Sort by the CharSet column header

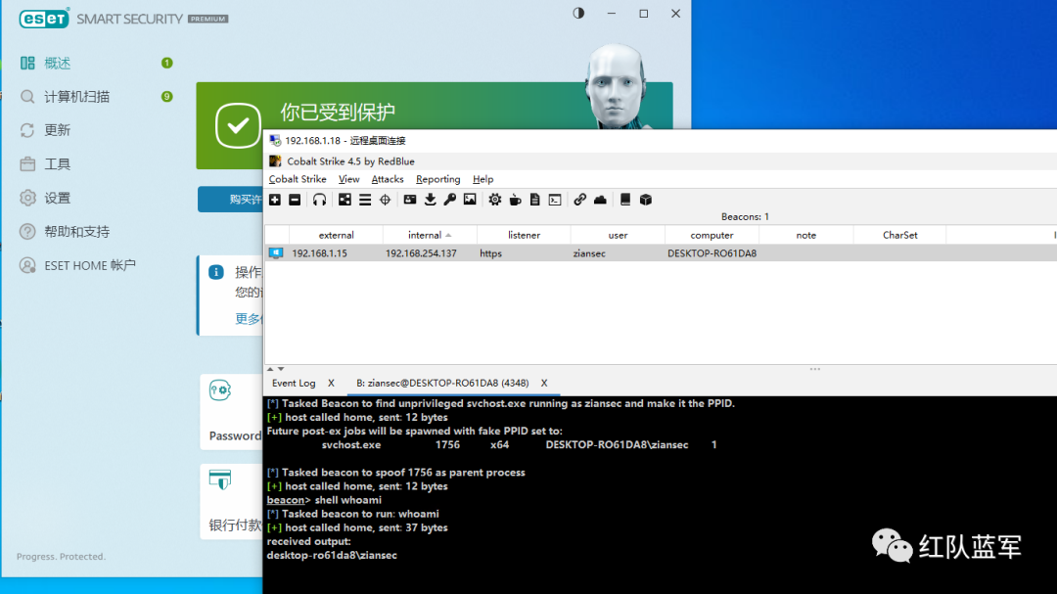(x=900, y=235)
